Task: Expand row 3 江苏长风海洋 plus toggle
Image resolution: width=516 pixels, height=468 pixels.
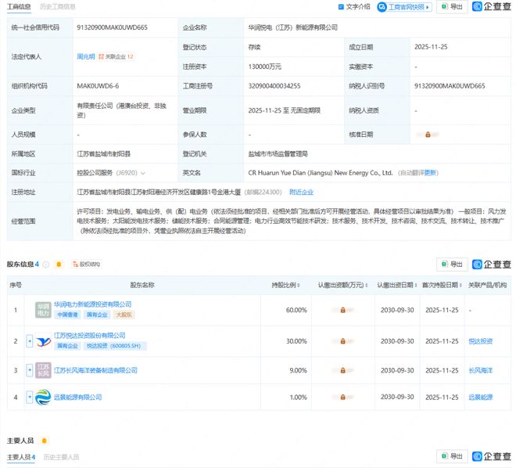Action: coord(29,369)
